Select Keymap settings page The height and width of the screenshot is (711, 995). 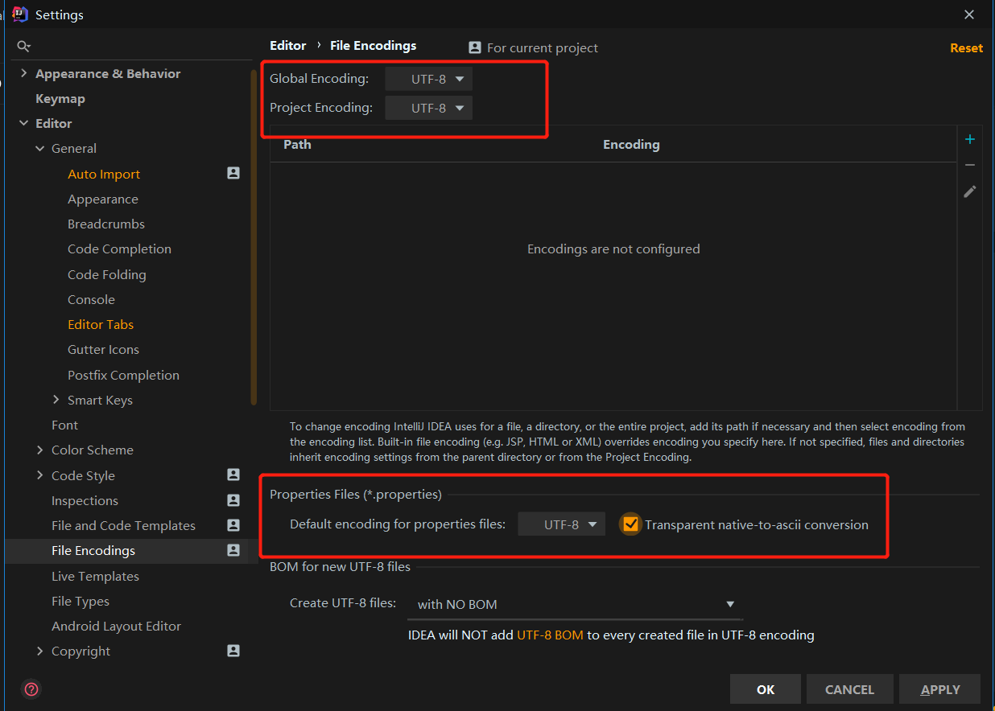pyautogui.click(x=60, y=98)
